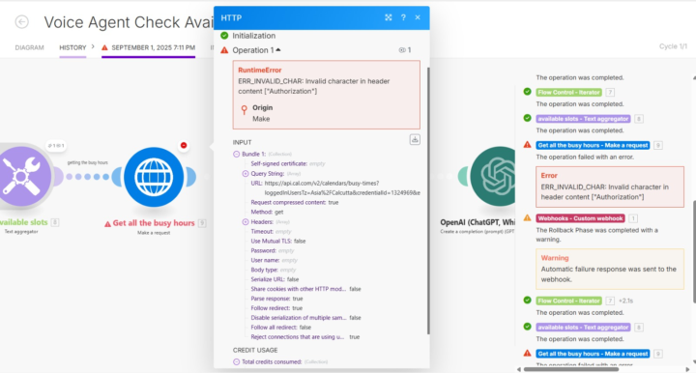This screenshot has width=696, height=373.
Task: Click the operations count bubble above Tools module
Action: click(x=56, y=146)
